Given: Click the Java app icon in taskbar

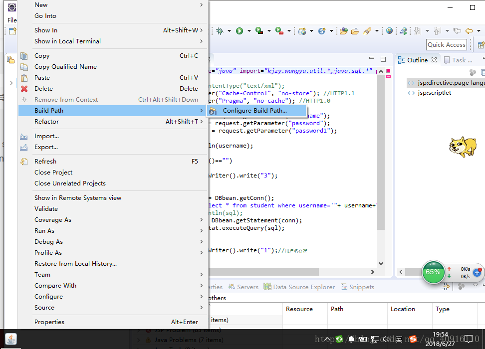Looking at the screenshot, I should pyautogui.click(x=11, y=339).
